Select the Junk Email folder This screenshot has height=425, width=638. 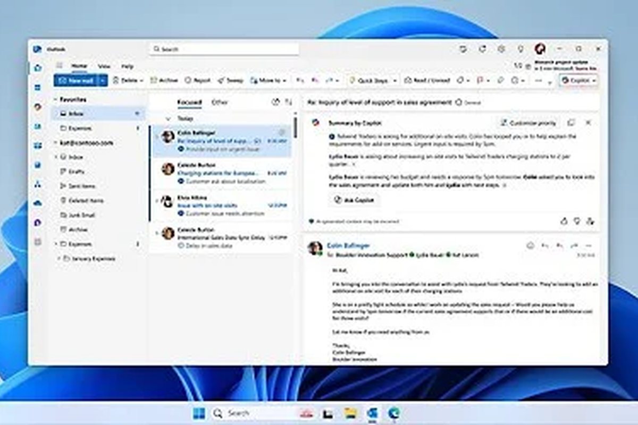[x=97, y=215]
